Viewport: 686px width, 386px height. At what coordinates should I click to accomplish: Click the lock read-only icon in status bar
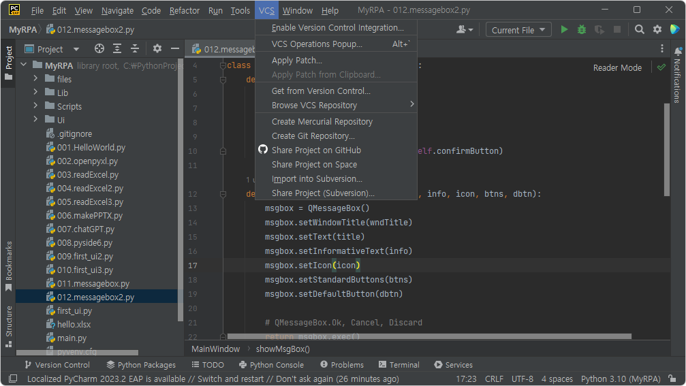click(x=672, y=379)
